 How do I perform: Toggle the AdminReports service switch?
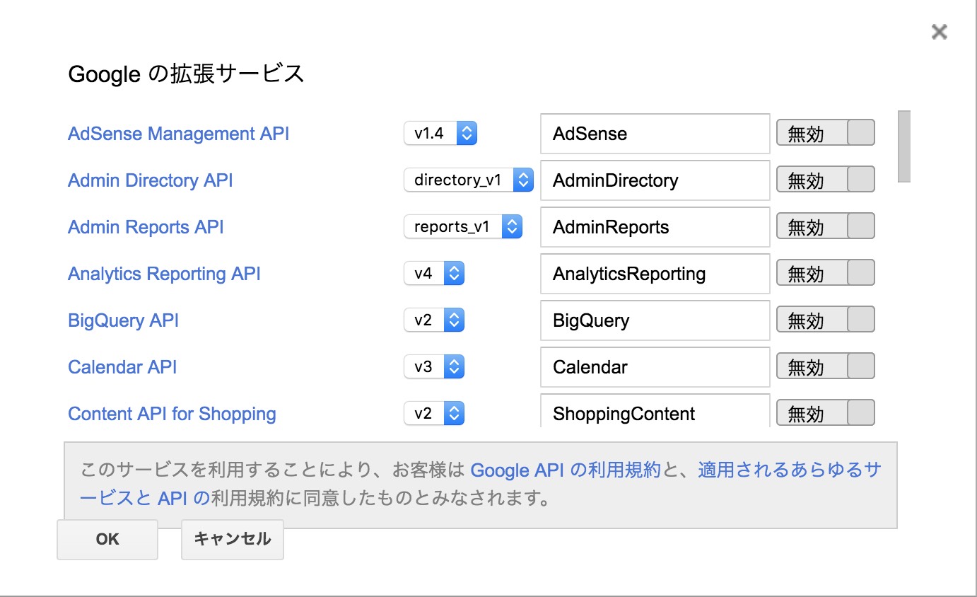click(826, 226)
